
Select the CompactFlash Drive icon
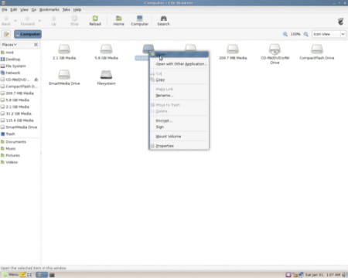tap(317, 49)
